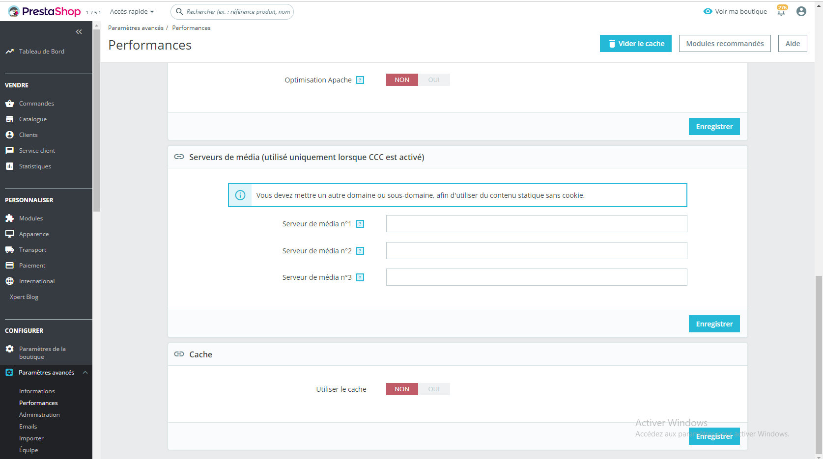Open Équipe submenu item
The height and width of the screenshot is (459, 823).
pos(28,450)
